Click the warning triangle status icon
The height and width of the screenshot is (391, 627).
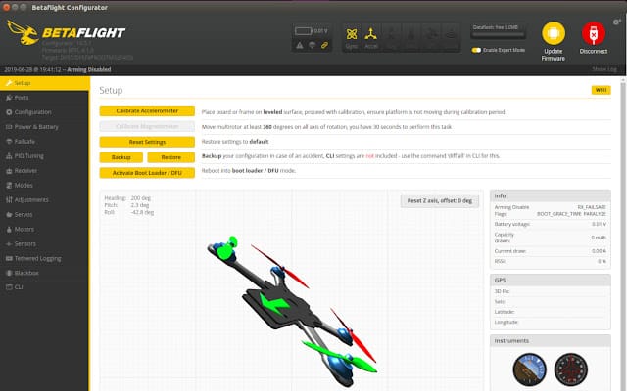[300, 46]
